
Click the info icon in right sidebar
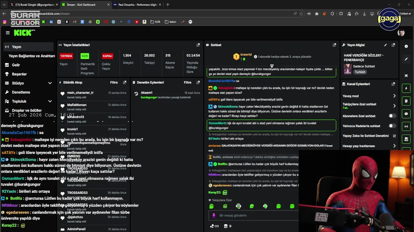point(406,46)
